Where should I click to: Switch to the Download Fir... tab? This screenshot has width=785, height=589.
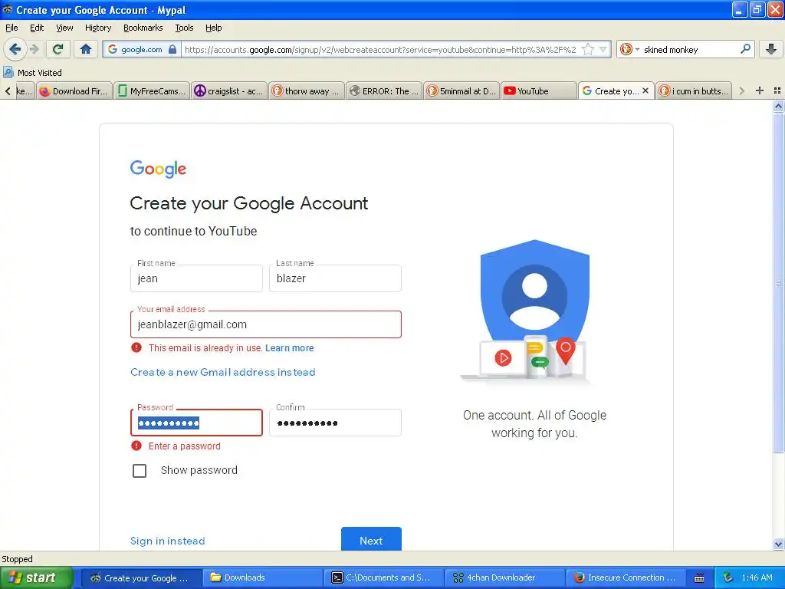pyautogui.click(x=74, y=90)
